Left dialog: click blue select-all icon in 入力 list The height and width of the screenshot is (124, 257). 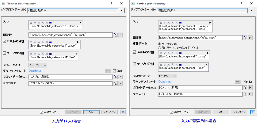[x=50, y=23]
